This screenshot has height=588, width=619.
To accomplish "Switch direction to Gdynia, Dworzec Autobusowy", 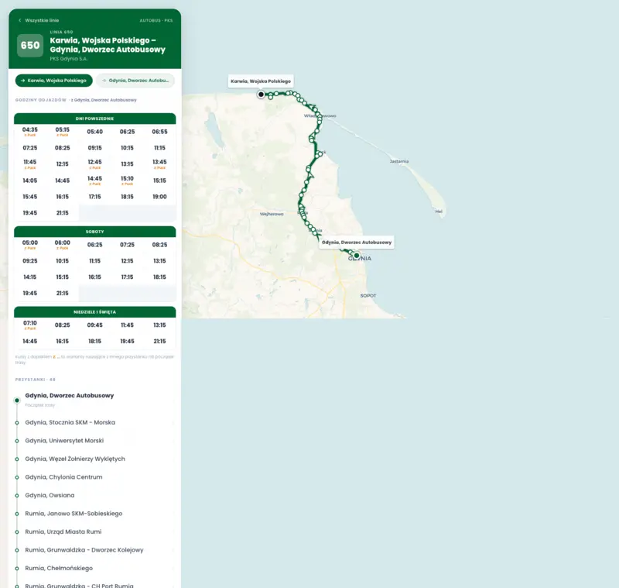I will click(x=135, y=81).
